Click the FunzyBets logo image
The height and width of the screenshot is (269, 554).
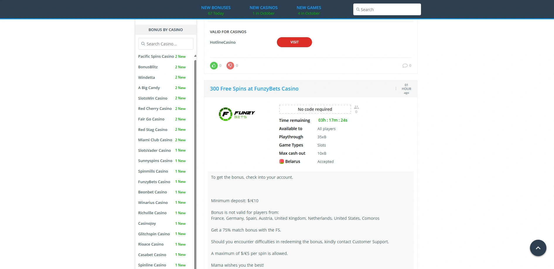coord(237,114)
